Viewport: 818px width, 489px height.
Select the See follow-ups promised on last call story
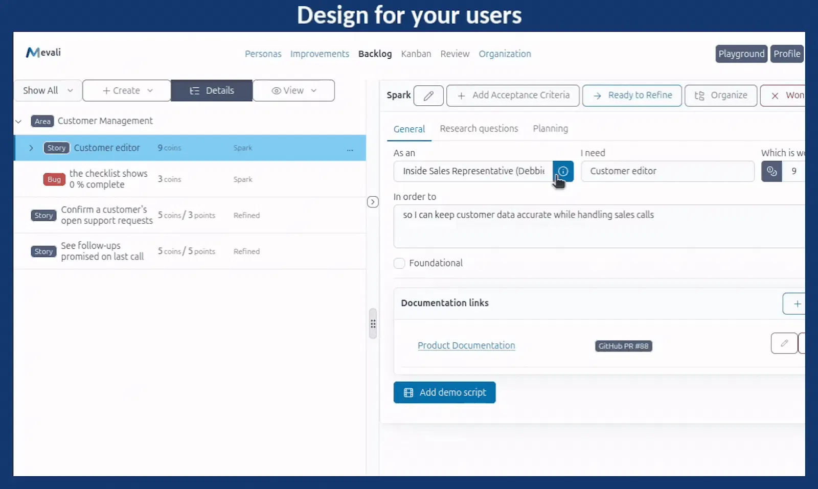tap(190, 251)
